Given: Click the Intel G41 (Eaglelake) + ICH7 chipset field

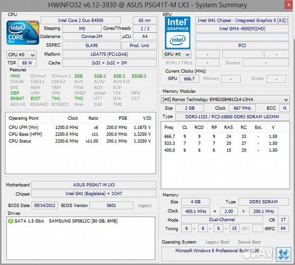Looking at the screenshot, I should pyautogui.click(x=94, y=193).
